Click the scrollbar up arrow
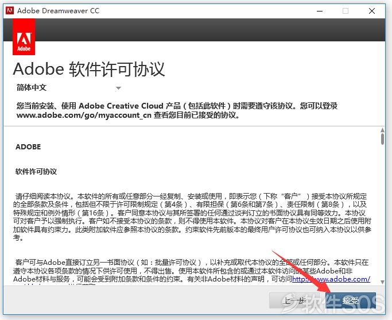 (x=382, y=130)
